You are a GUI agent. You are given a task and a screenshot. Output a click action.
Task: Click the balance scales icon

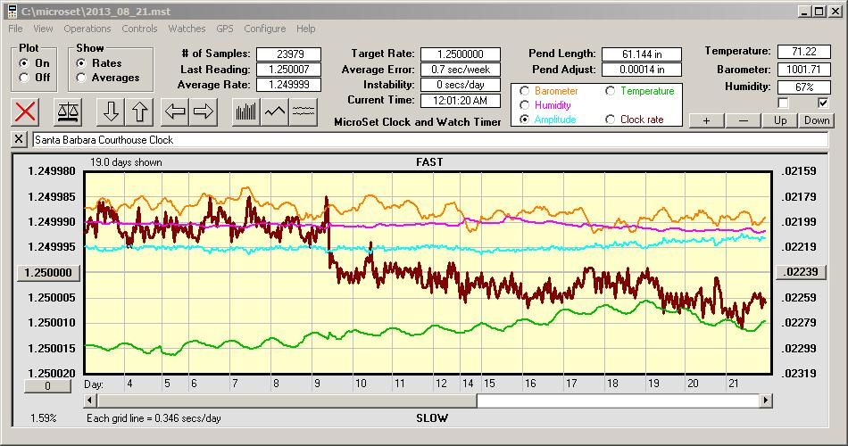click(x=68, y=111)
